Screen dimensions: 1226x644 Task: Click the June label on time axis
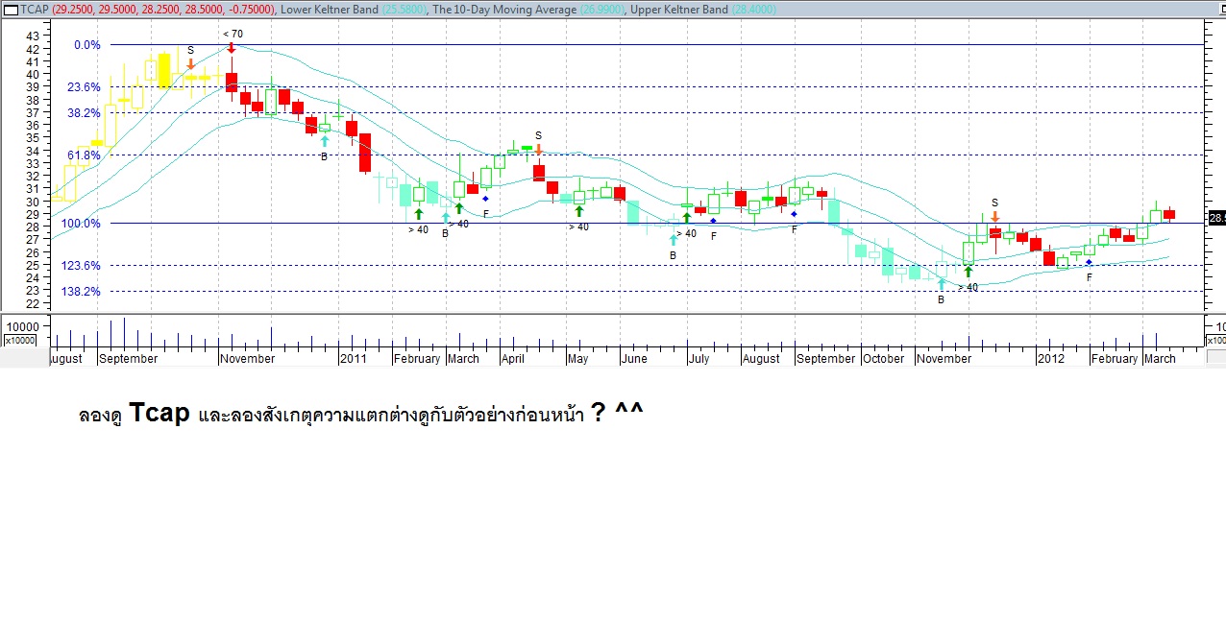coord(633,359)
